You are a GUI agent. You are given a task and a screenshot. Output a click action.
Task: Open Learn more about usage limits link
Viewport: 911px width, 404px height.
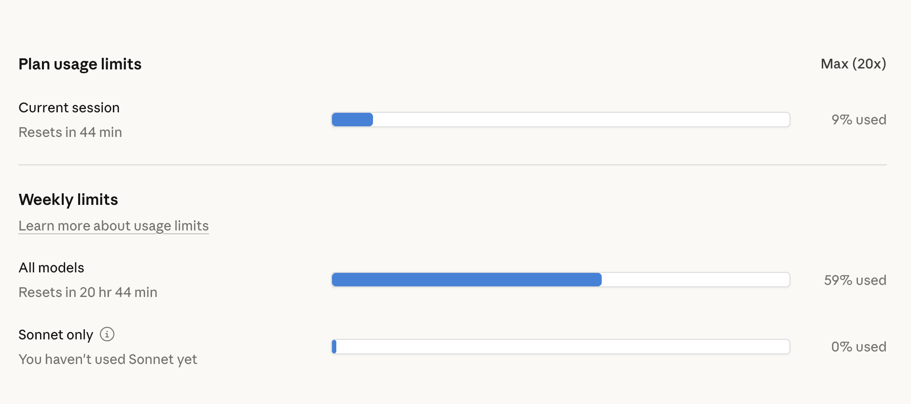tap(113, 226)
